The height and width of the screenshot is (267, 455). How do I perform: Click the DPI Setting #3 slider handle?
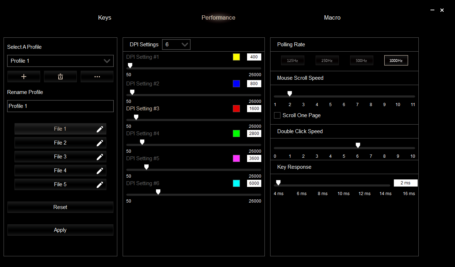coord(136,117)
